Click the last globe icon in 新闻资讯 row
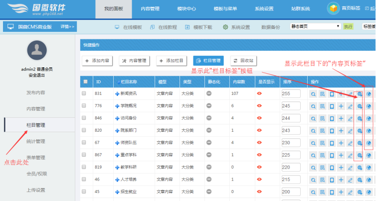This screenshot has height=201, width=376. [368, 93]
